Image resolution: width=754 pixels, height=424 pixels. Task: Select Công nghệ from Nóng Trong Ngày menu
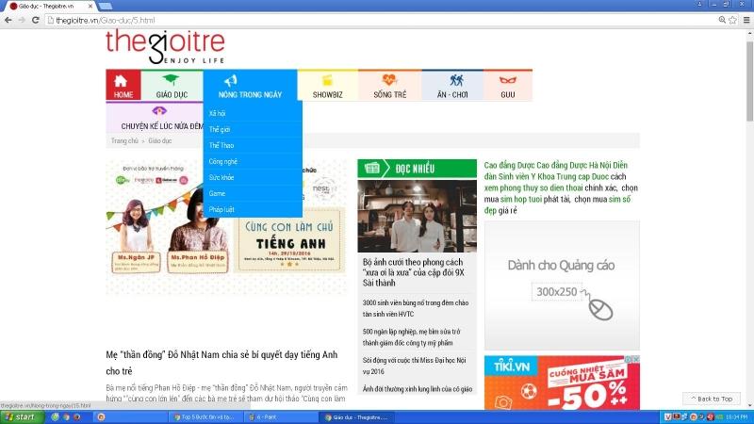[x=223, y=161]
